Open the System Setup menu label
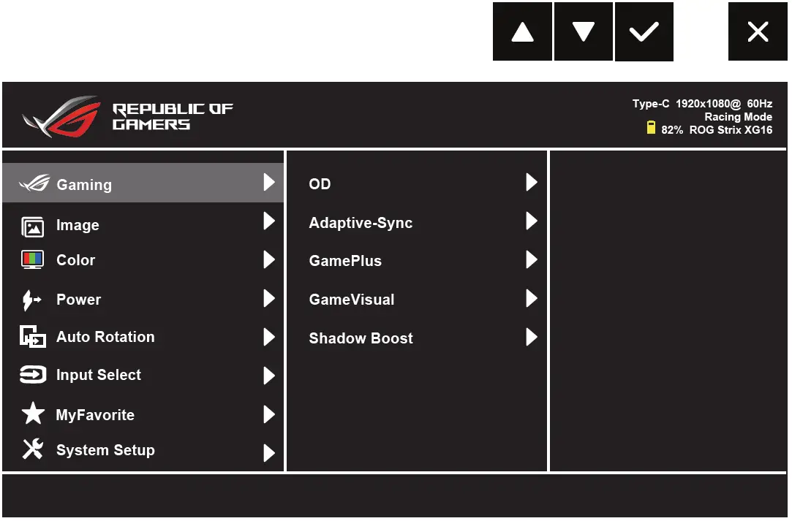792x521 pixels. [x=105, y=451]
